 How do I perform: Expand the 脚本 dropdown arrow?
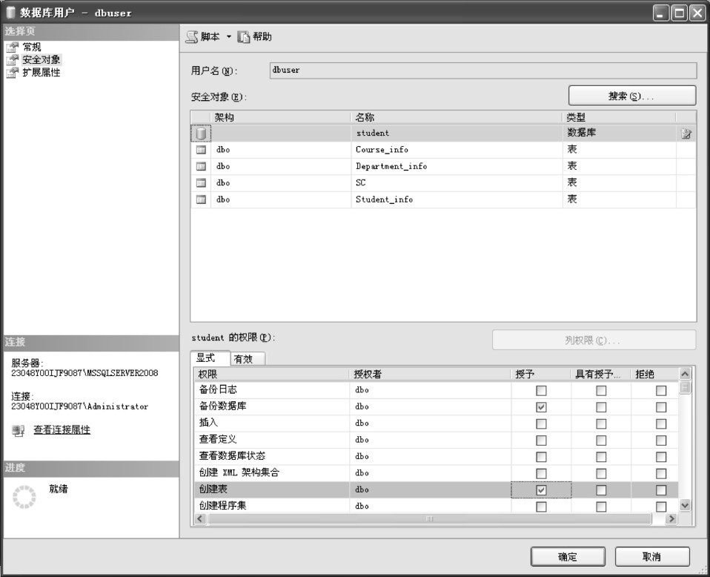[x=229, y=37]
